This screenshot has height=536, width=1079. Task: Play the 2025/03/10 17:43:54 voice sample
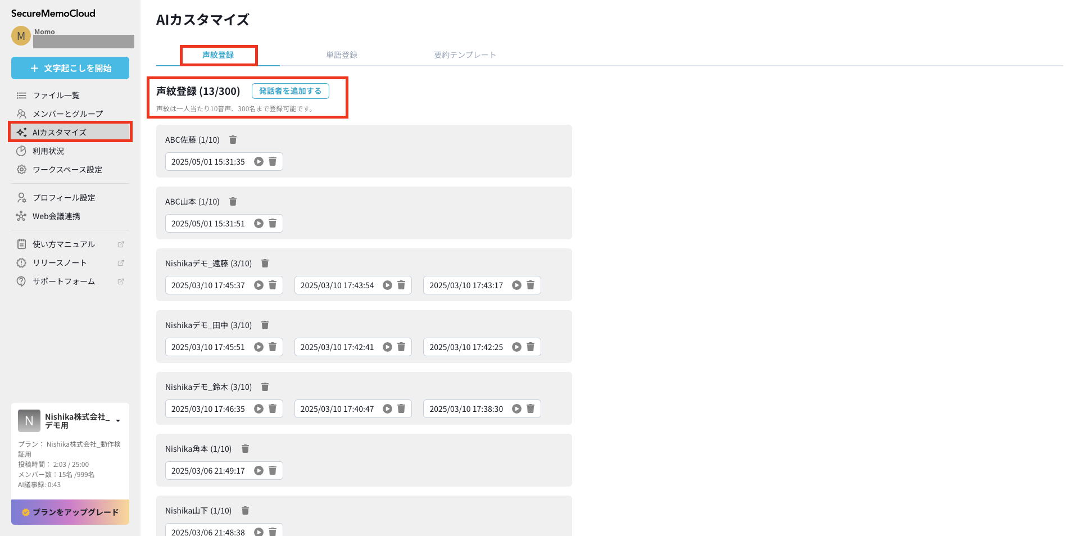pyautogui.click(x=387, y=285)
